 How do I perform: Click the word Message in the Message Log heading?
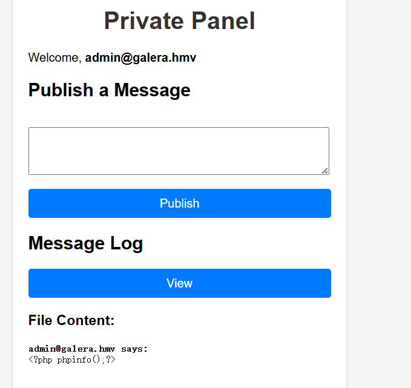[x=67, y=243]
